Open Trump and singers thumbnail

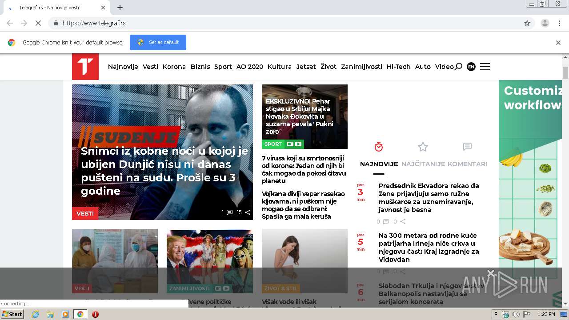pyautogui.click(x=210, y=261)
